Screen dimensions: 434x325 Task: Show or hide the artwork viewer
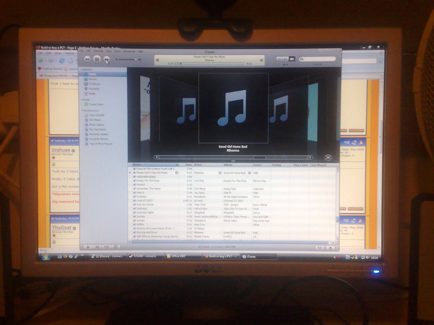(115, 247)
